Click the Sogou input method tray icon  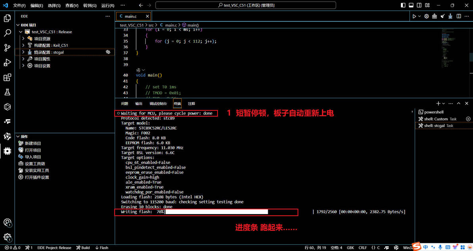click(x=417, y=247)
